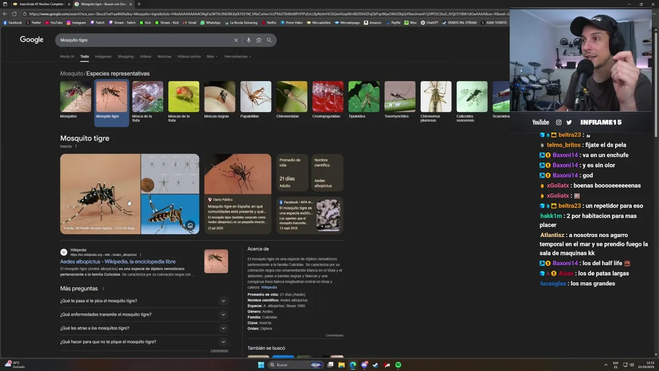Switch to the Noticias tab
This screenshot has height=371, width=659.
point(164,56)
